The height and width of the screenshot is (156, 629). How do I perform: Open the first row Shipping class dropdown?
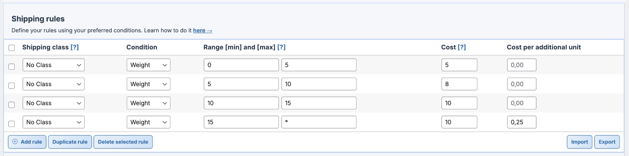pyautogui.click(x=53, y=65)
